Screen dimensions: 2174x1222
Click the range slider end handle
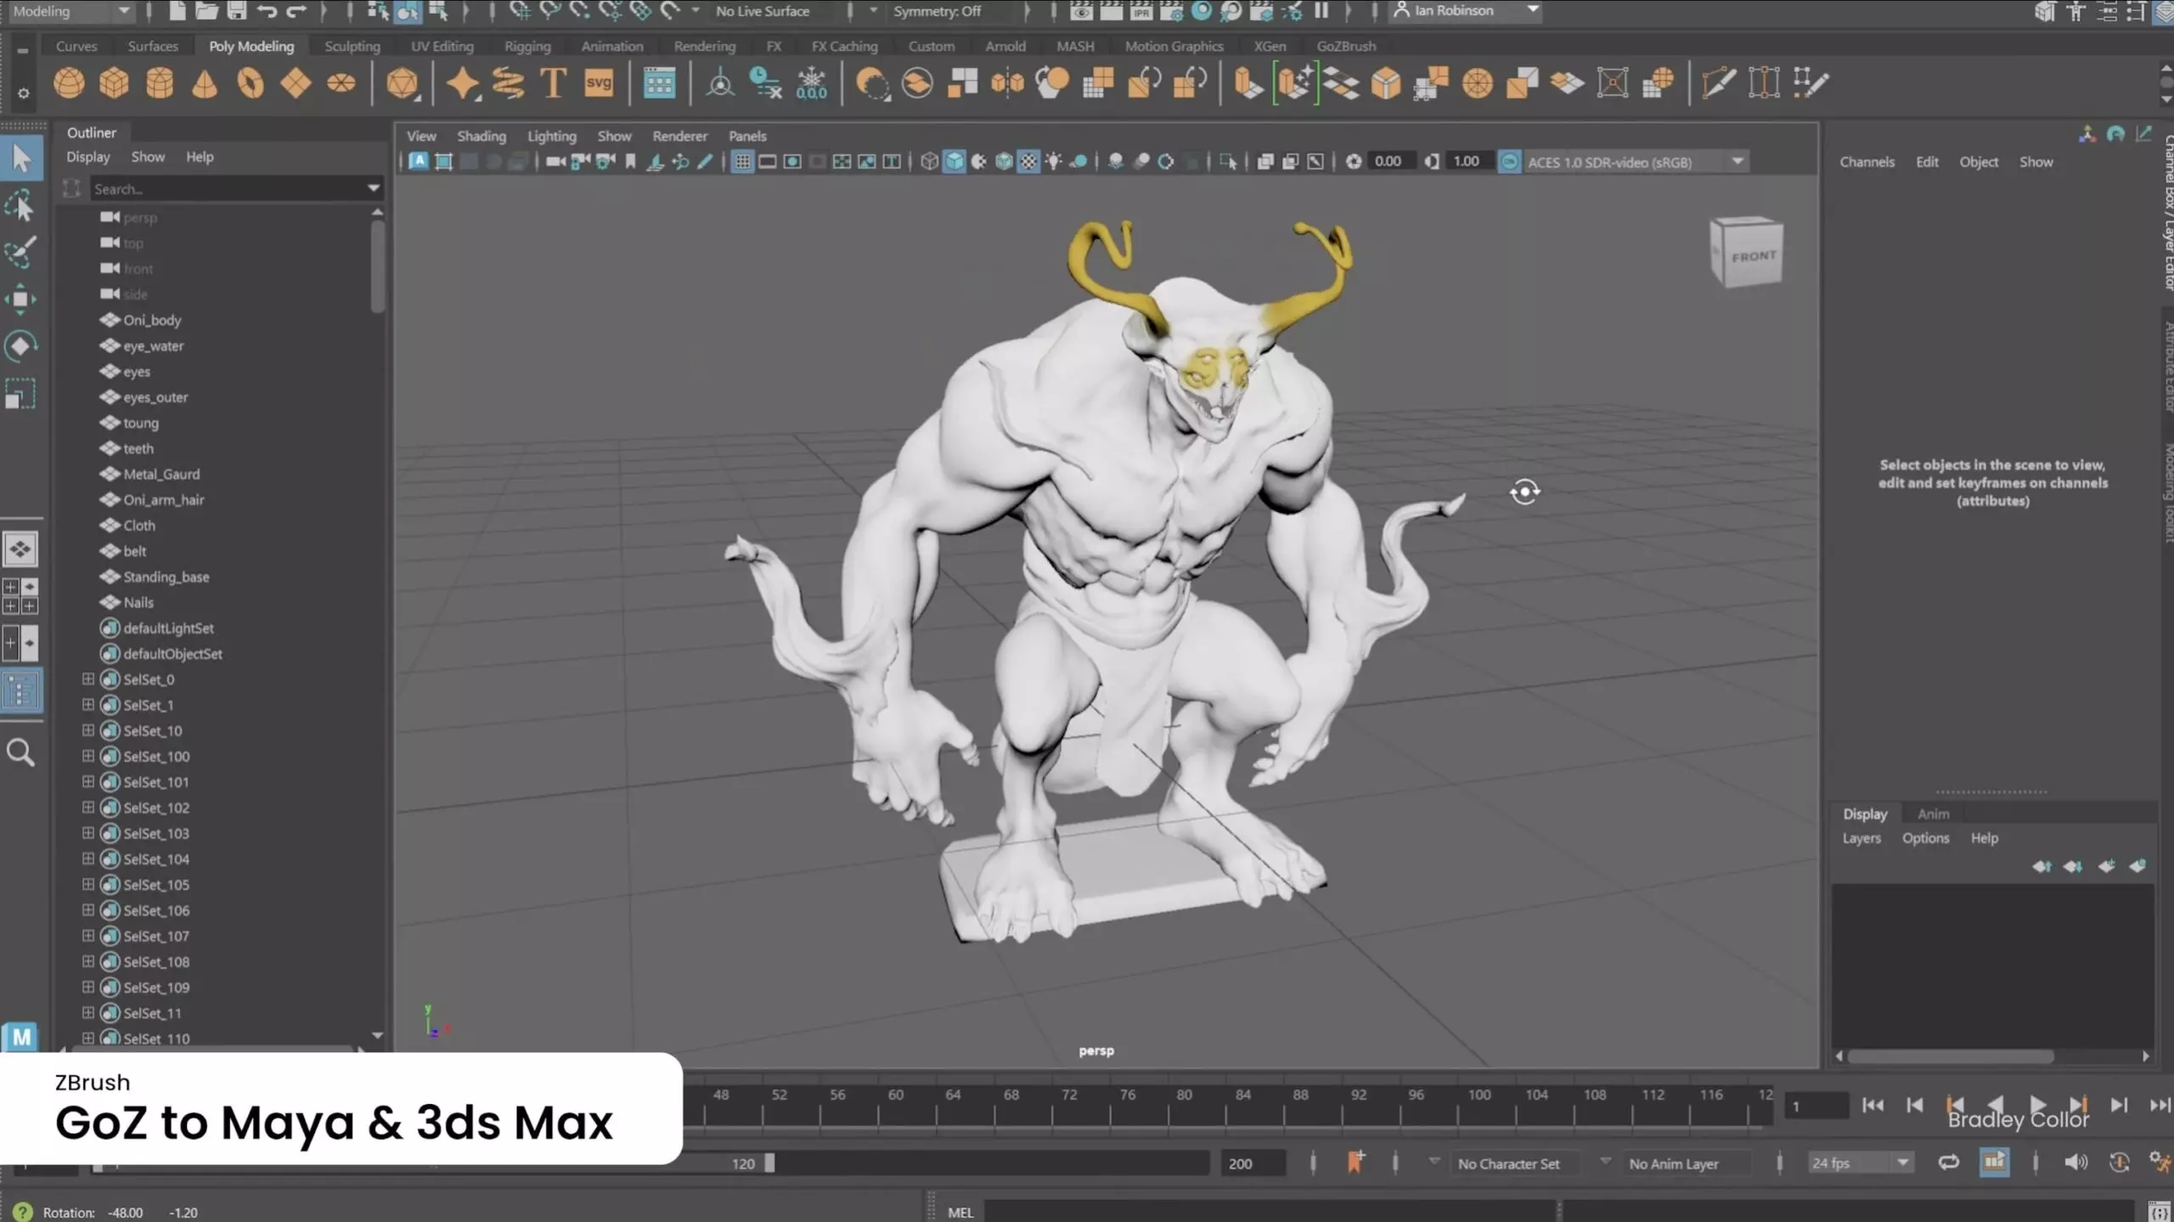click(769, 1163)
